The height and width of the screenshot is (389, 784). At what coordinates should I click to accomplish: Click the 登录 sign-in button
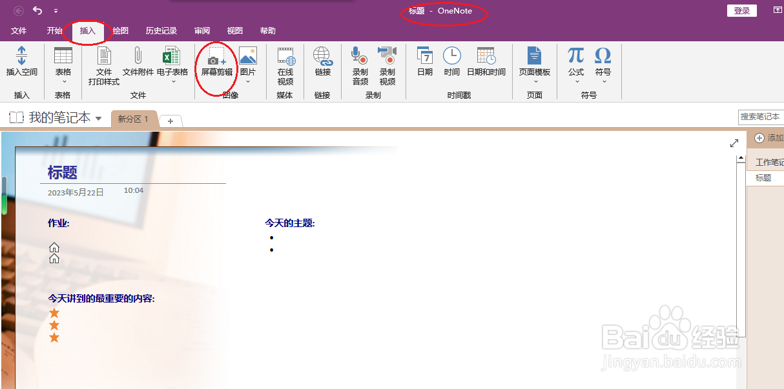(x=742, y=11)
